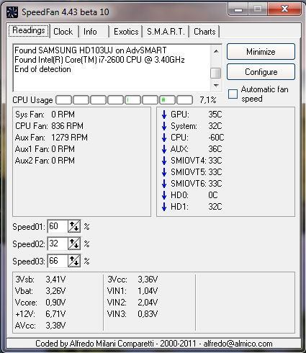Click the Speed02 value field showing 32

[58, 243]
